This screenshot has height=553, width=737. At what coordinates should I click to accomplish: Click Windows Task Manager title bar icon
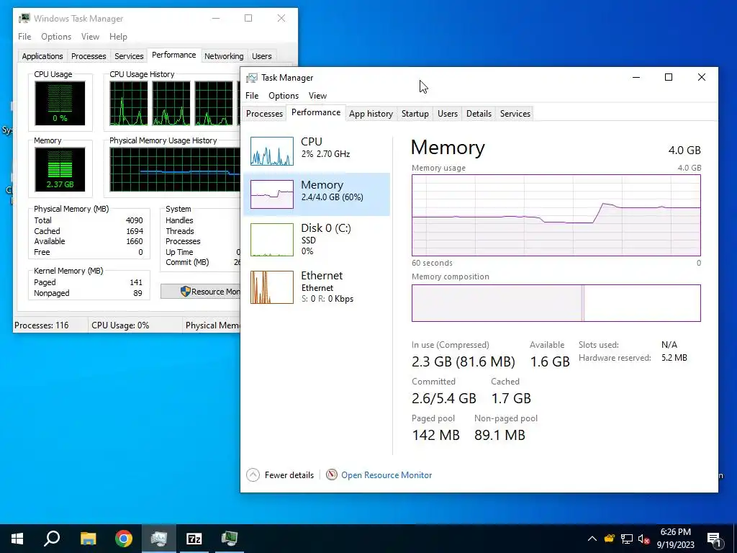click(x=24, y=18)
